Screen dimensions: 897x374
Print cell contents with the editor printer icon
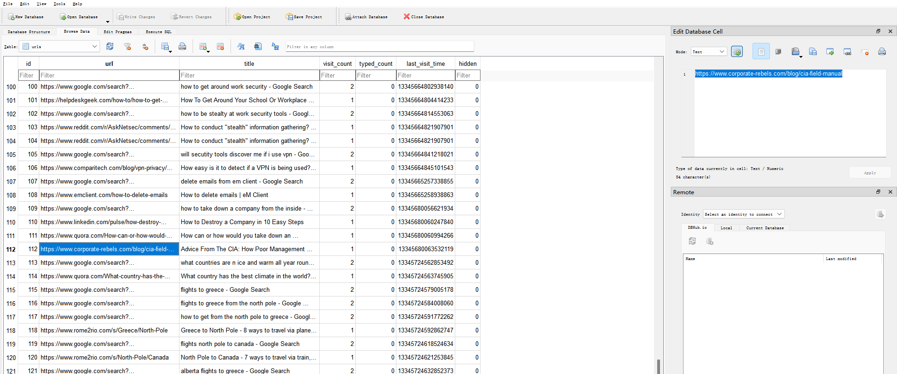point(882,51)
